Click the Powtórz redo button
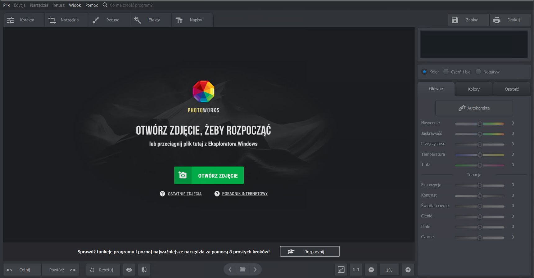This screenshot has width=534, height=278. pos(61,270)
